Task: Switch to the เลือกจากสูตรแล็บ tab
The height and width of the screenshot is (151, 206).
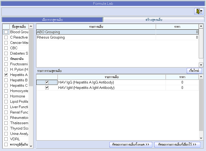Action: click(x=52, y=20)
